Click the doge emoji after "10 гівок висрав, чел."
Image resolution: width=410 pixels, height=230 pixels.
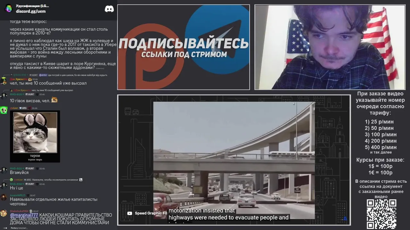[x=54, y=100]
